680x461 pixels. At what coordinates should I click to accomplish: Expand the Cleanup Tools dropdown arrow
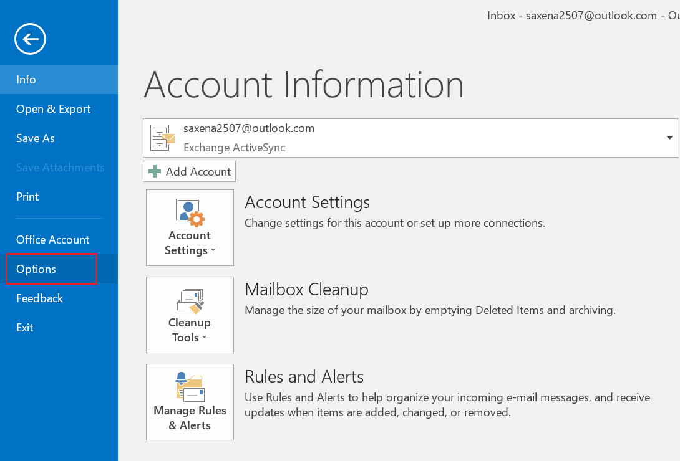(x=204, y=338)
